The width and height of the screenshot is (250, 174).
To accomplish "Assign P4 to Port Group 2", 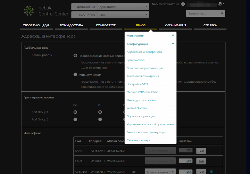I will 100,119.
